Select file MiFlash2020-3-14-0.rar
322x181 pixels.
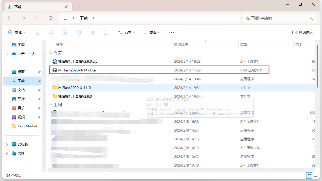pyautogui.click(x=77, y=70)
